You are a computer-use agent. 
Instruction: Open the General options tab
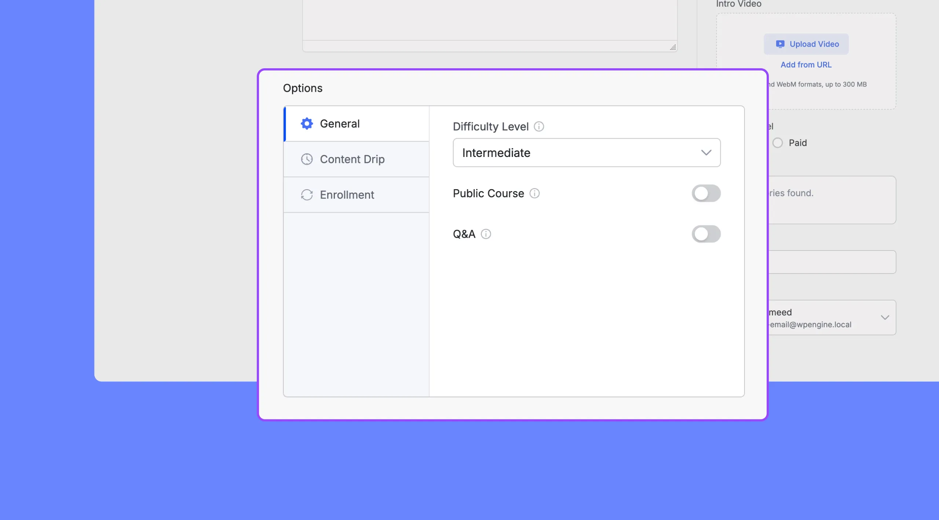(x=357, y=124)
